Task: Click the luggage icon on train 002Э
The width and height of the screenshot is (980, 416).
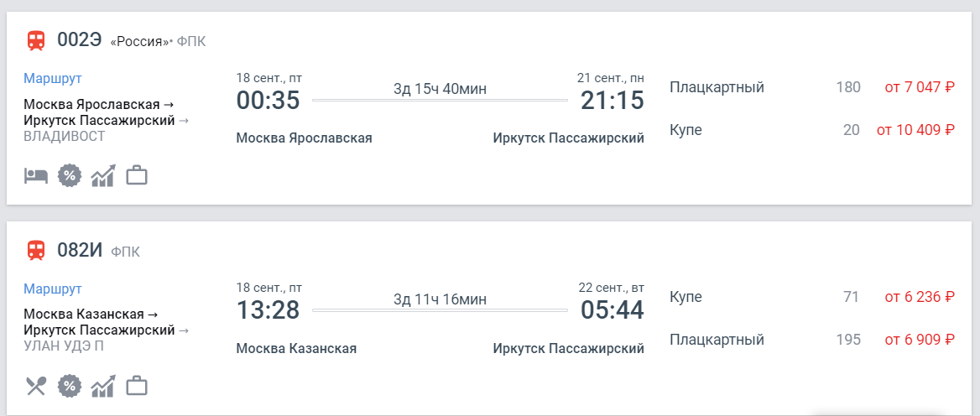Action: (136, 176)
